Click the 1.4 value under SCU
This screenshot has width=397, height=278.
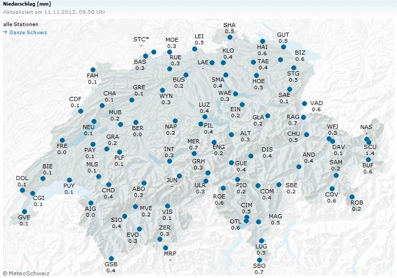370,154
